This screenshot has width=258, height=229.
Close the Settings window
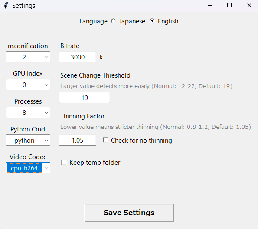tap(249, 6)
